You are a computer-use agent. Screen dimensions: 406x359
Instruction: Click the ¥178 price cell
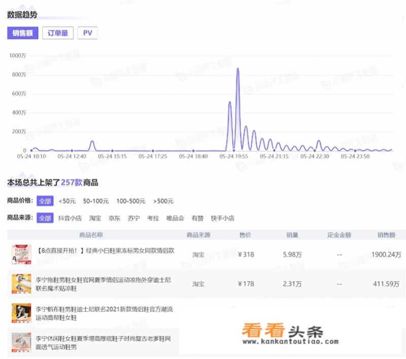coord(246,284)
